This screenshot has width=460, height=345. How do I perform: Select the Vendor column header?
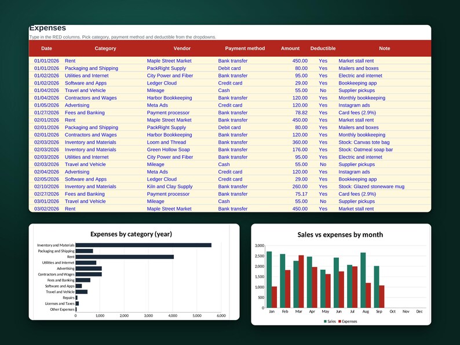pos(182,49)
